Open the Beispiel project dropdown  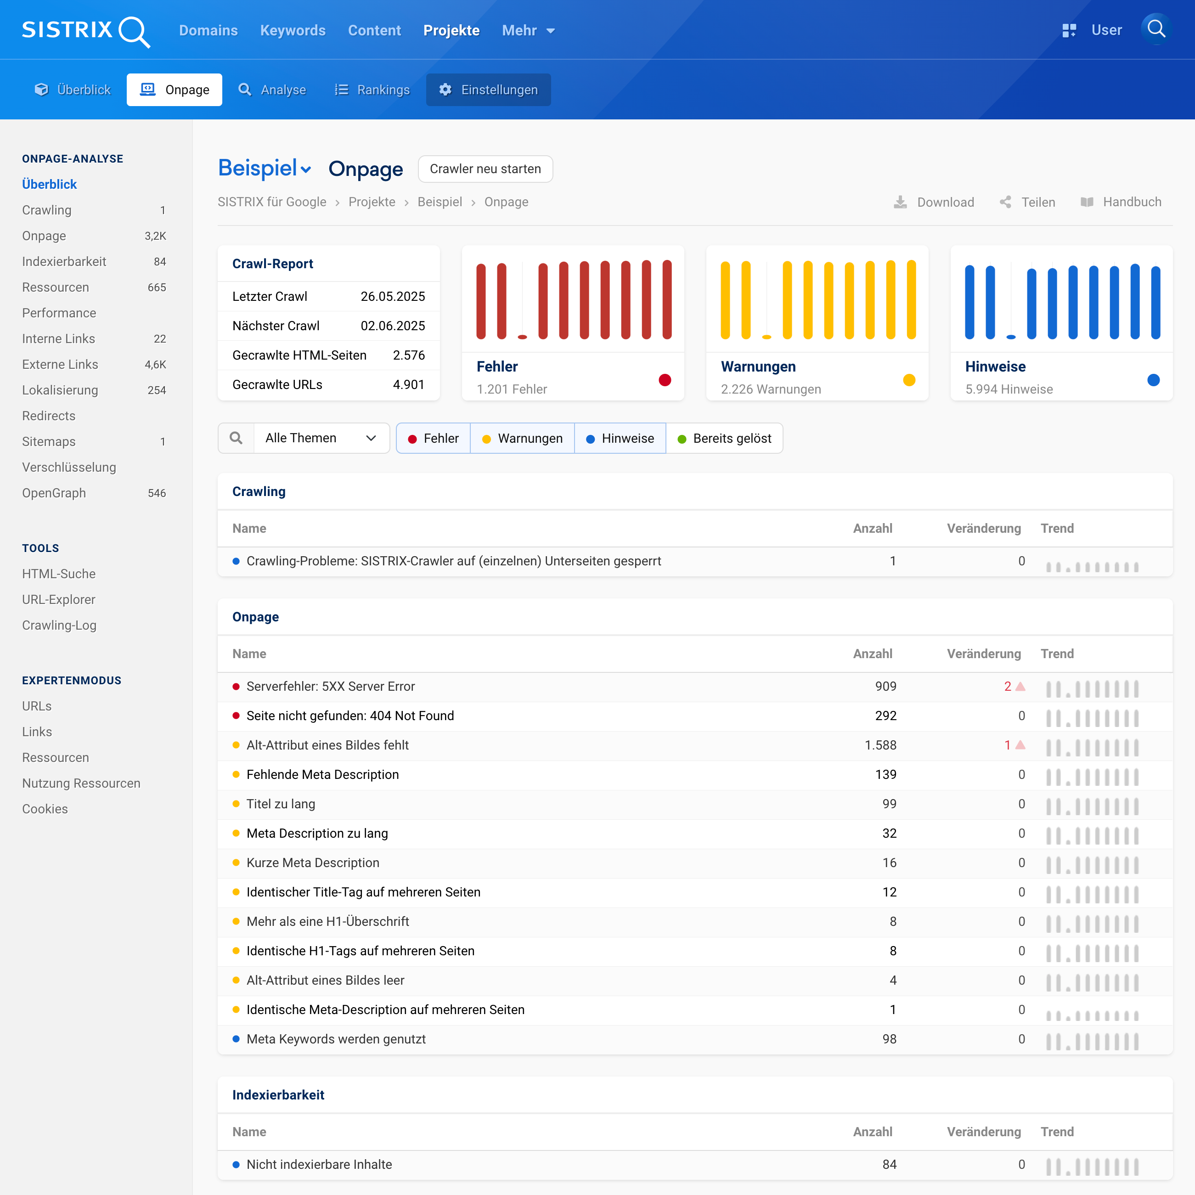pos(265,168)
